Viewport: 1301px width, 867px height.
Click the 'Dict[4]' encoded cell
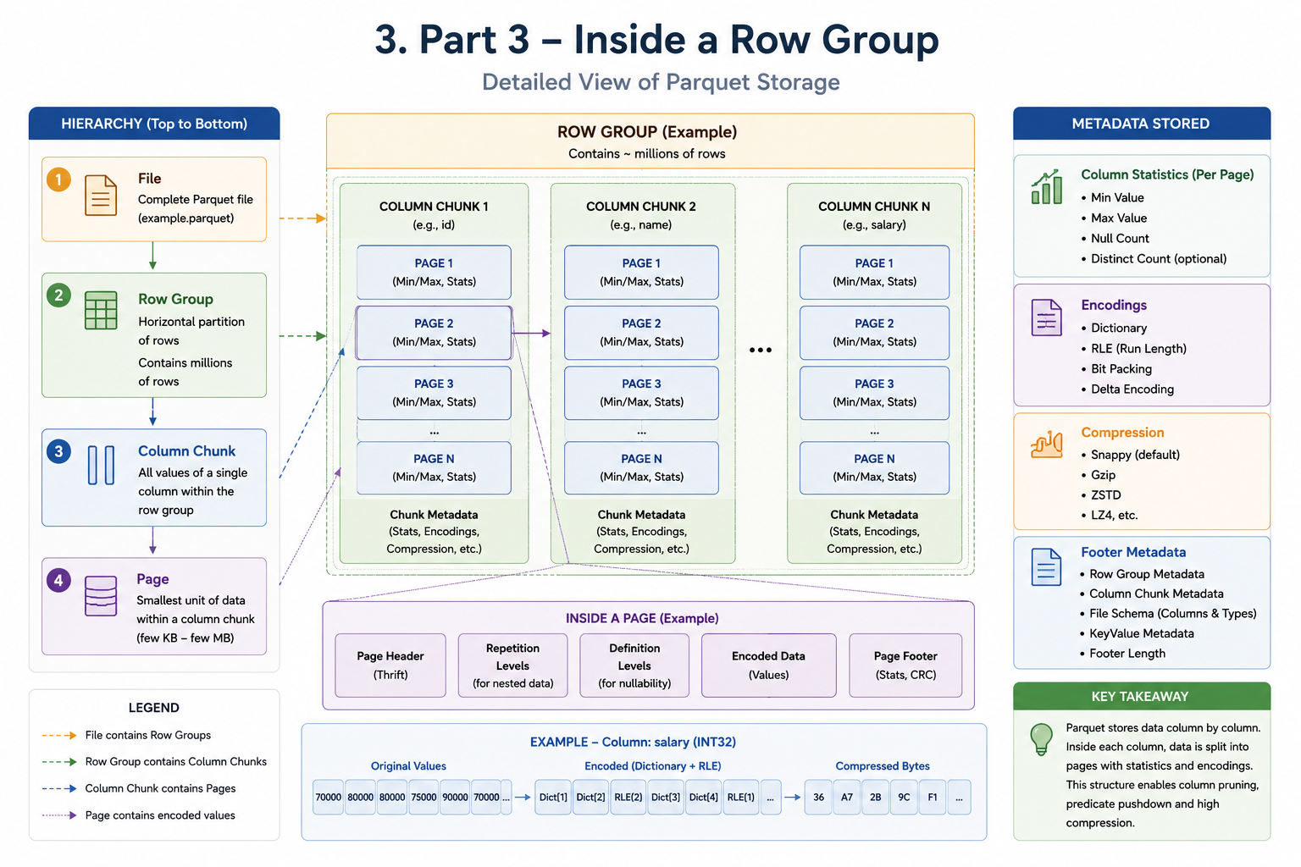703,798
